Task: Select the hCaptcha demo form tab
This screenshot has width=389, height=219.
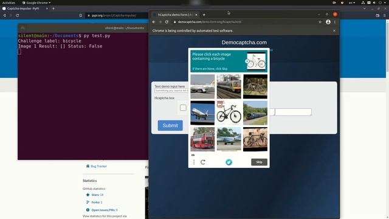Action: (x=175, y=15)
